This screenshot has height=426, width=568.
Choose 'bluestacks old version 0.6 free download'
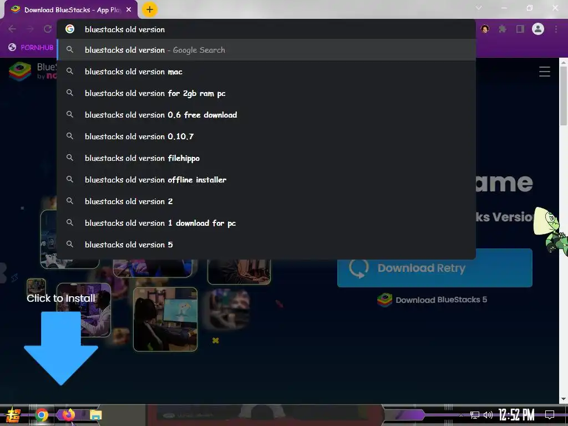(266, 115)
